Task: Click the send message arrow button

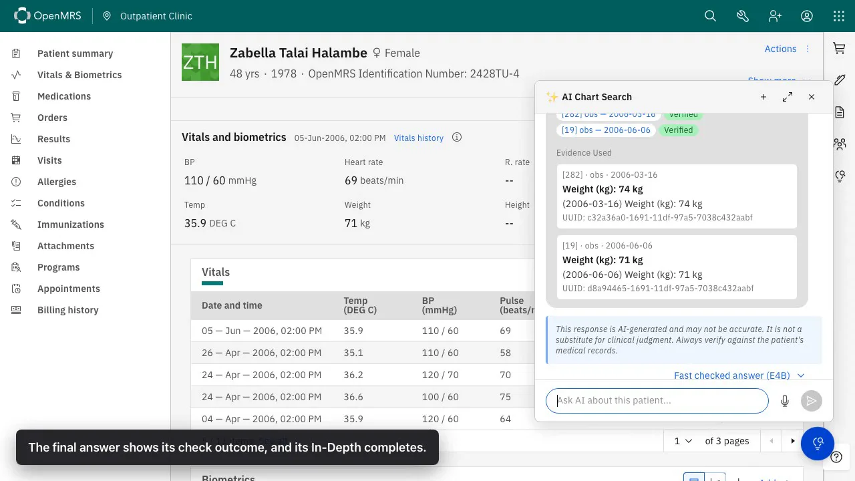Action: pos(811,401)
